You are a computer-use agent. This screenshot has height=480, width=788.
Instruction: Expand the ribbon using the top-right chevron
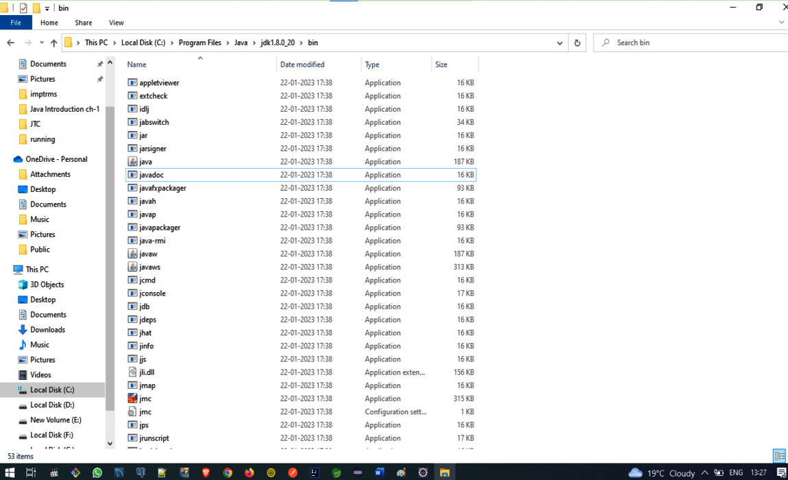coord(782,23)
